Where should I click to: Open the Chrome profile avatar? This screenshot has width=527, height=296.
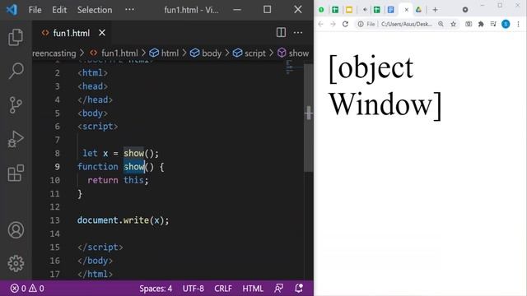pyautogui.click(x=506, y=24)
